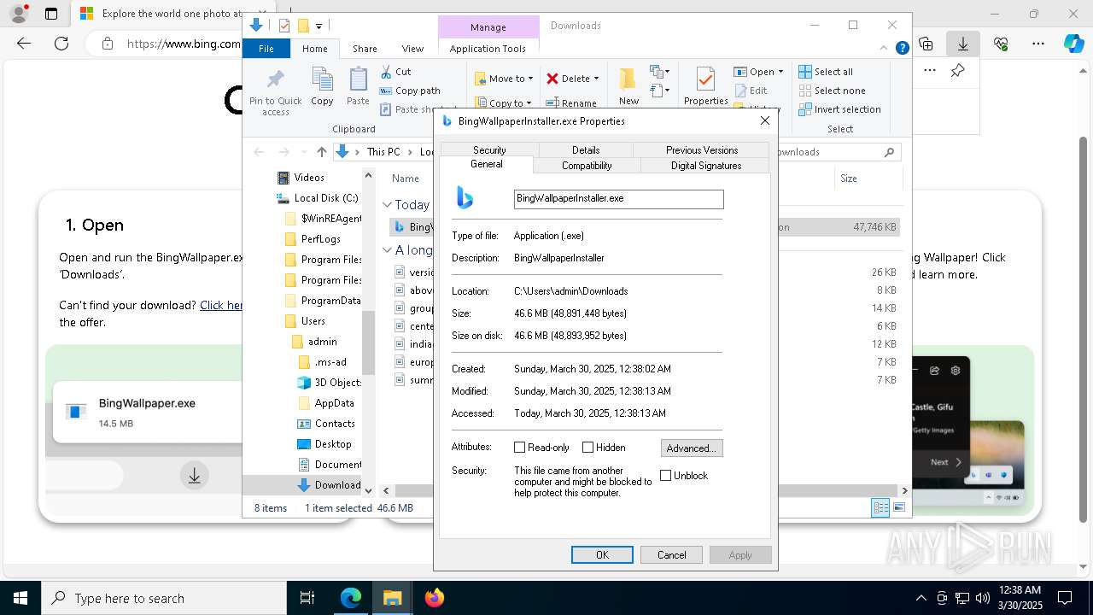
Task: Click the Copy icon in the Clipboard group
Action: (x=322, y=79)
